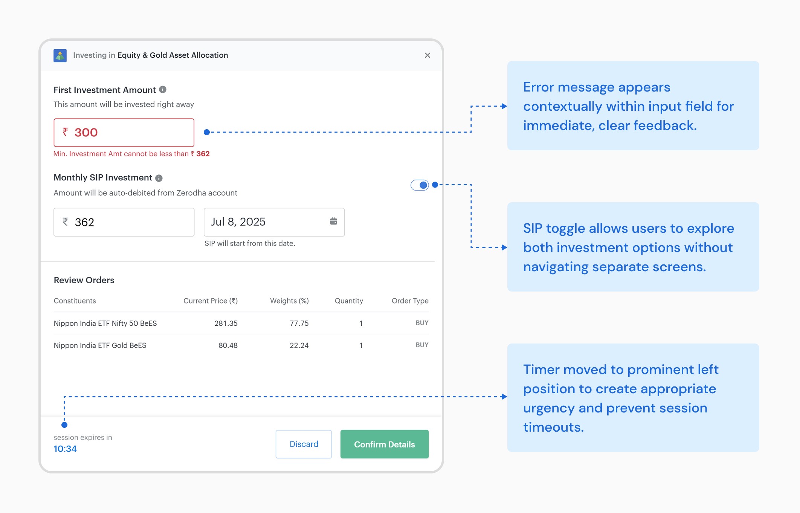
Task: Toggle the Monthly SIP Investment switch
Action: pos(420,185)
